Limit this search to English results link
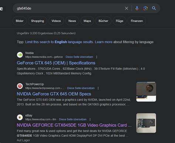This screenshot has width=175, height=143. tap(59, 42)
